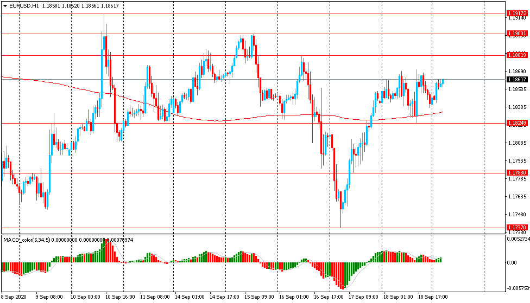Image resolution: width=530 pixels, height=303 pixels.
Task: Click the 1.18535 value on price axis
Action: [x=517, y=89]
